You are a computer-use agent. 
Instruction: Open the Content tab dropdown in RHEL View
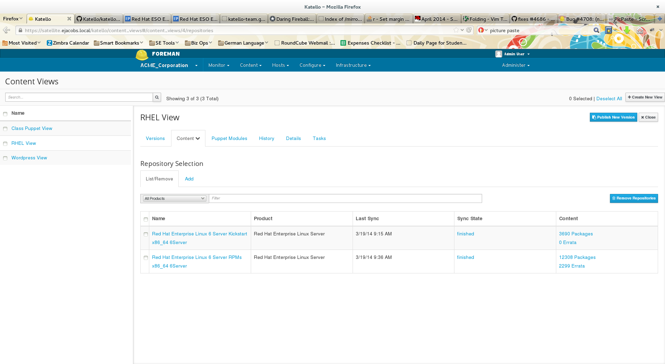coord(188,138)
